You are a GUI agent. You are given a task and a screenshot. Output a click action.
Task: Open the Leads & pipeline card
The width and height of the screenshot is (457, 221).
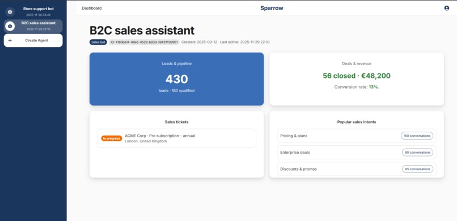177,79
